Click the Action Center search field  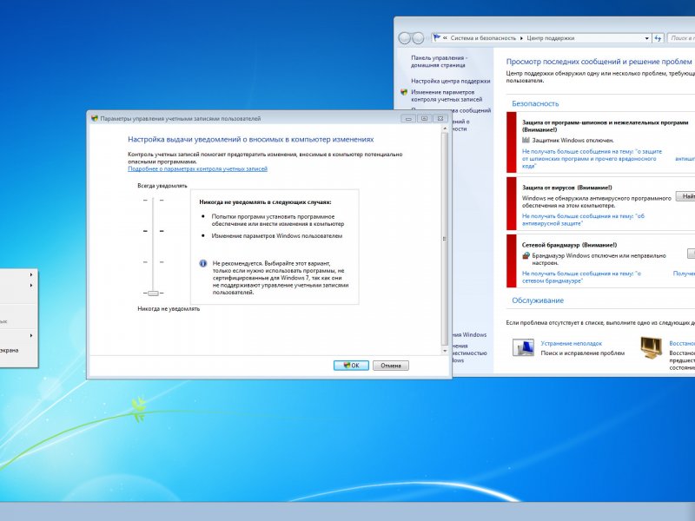pyautogui.click(x=681, y=38)
